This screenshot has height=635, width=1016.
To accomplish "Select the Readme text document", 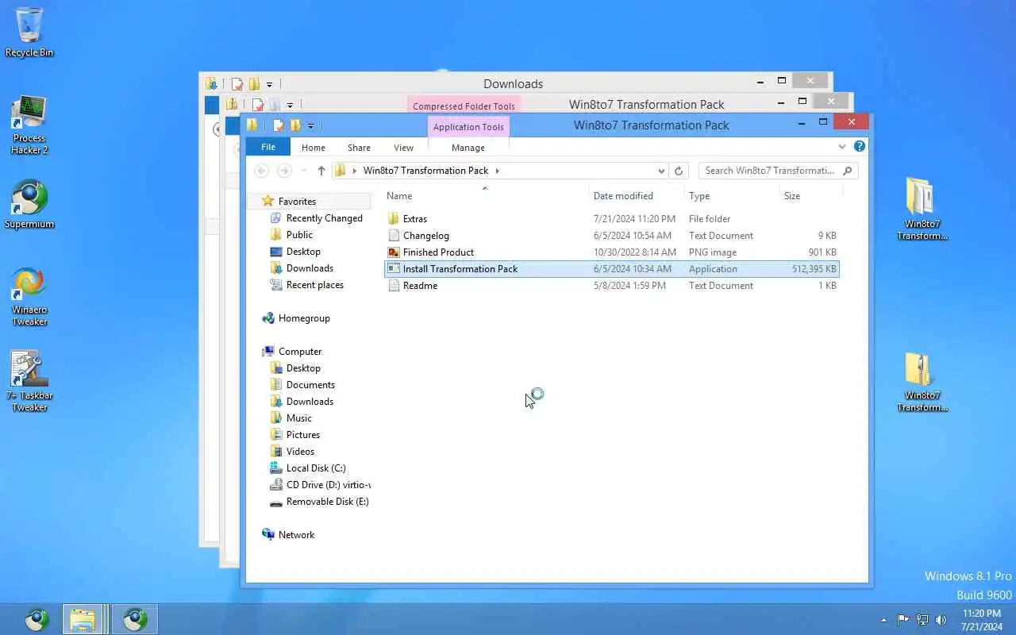I will click(611, 286).
